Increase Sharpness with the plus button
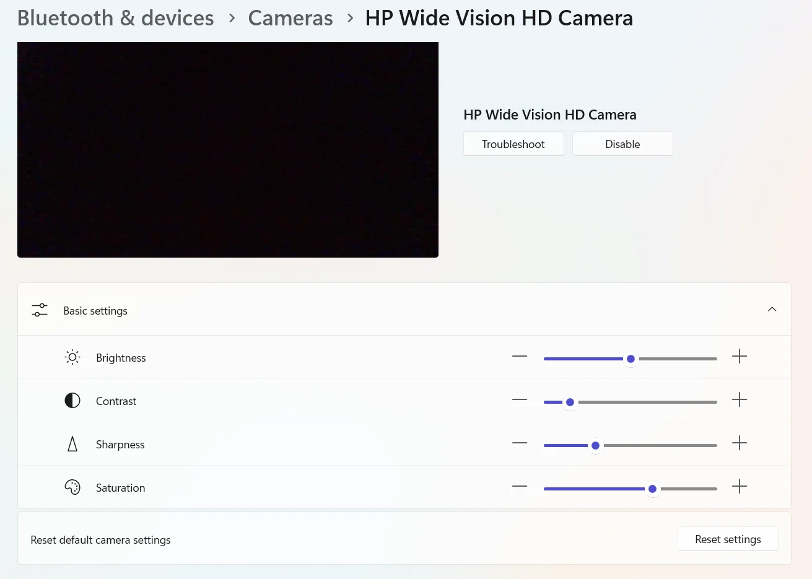 pos(740,443)
